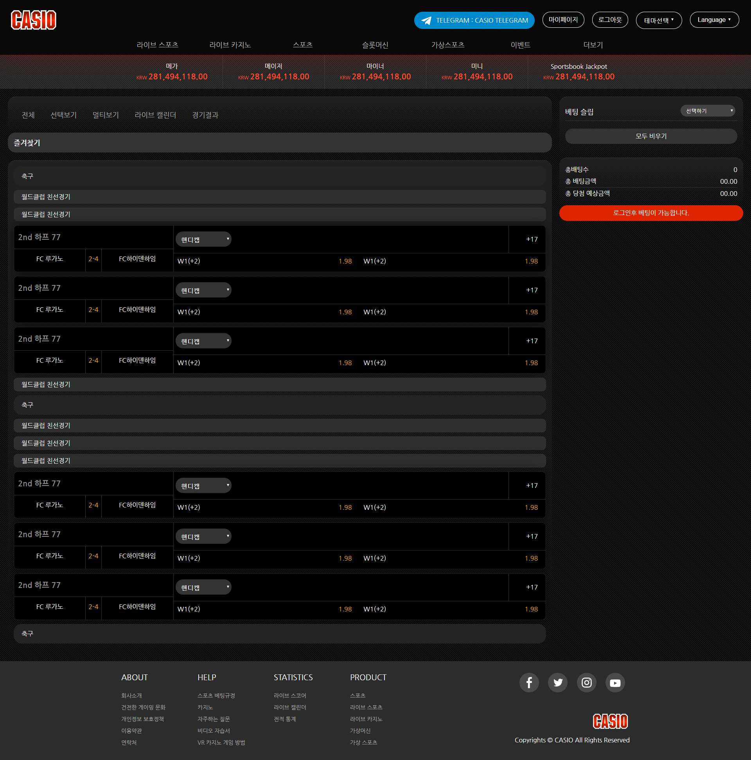Open the Instagram social icon
This screenshot has height=760, width=751.
pos(586,683)
